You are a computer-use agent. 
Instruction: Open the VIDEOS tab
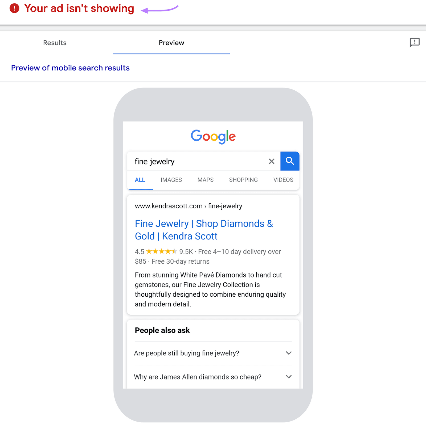pyautogui.click(x=283, y=180)
